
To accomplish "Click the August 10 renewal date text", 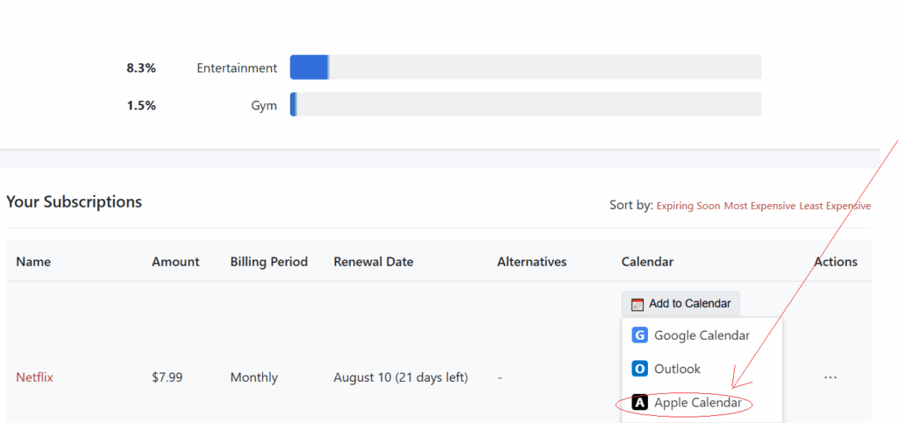I will [400, 377].
